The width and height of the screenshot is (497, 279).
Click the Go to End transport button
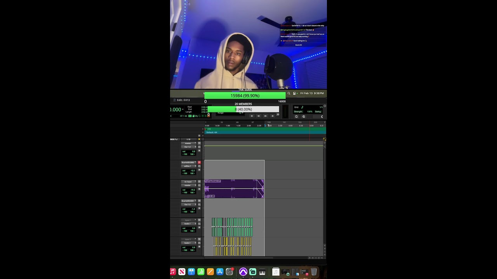tap(273, 116)
